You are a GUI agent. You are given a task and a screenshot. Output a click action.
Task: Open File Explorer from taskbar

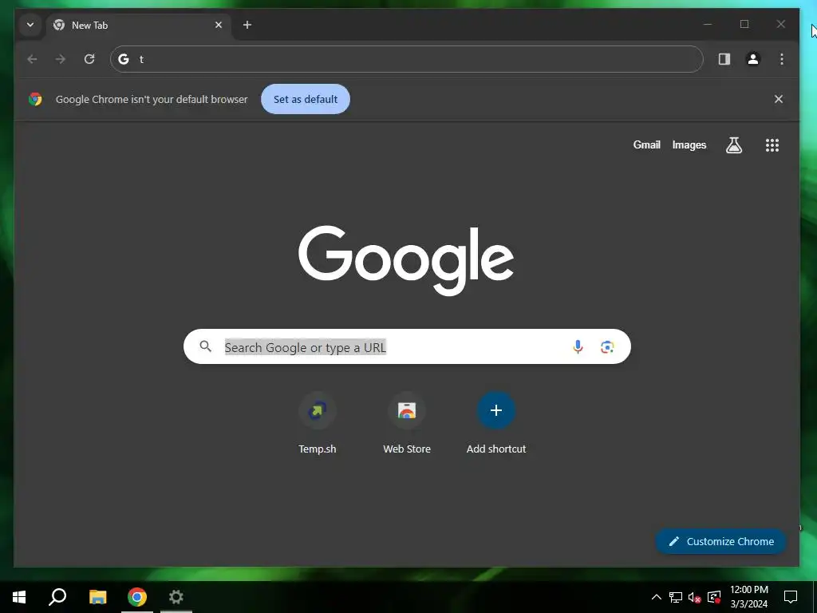coord(97,597)
